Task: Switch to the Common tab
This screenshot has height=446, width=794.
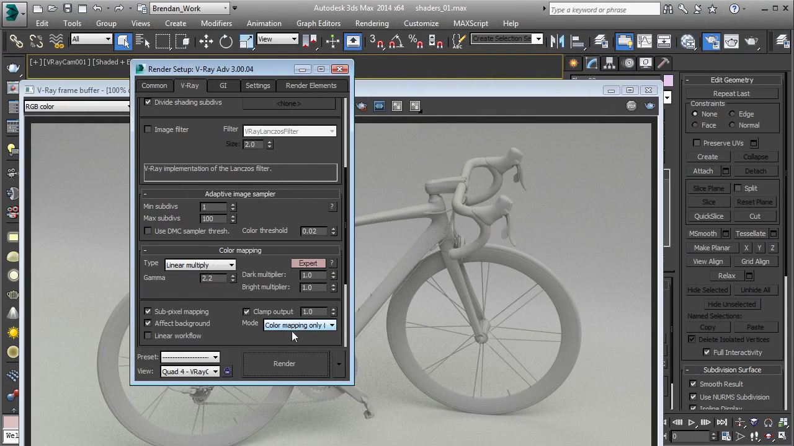Action: point(154,85)
